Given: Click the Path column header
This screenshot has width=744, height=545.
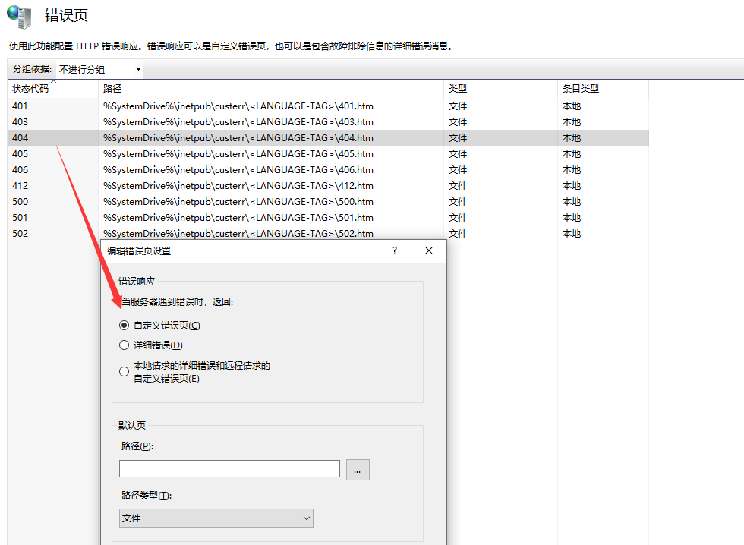Looking at the screenshot, I should pos(112,89).
